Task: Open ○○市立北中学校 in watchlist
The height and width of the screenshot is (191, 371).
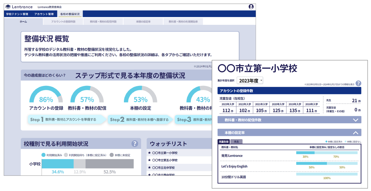Action: point(163,168)
